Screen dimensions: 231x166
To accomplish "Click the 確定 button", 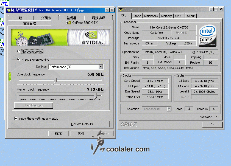I will pyautogui.click(x=59, y=133).
